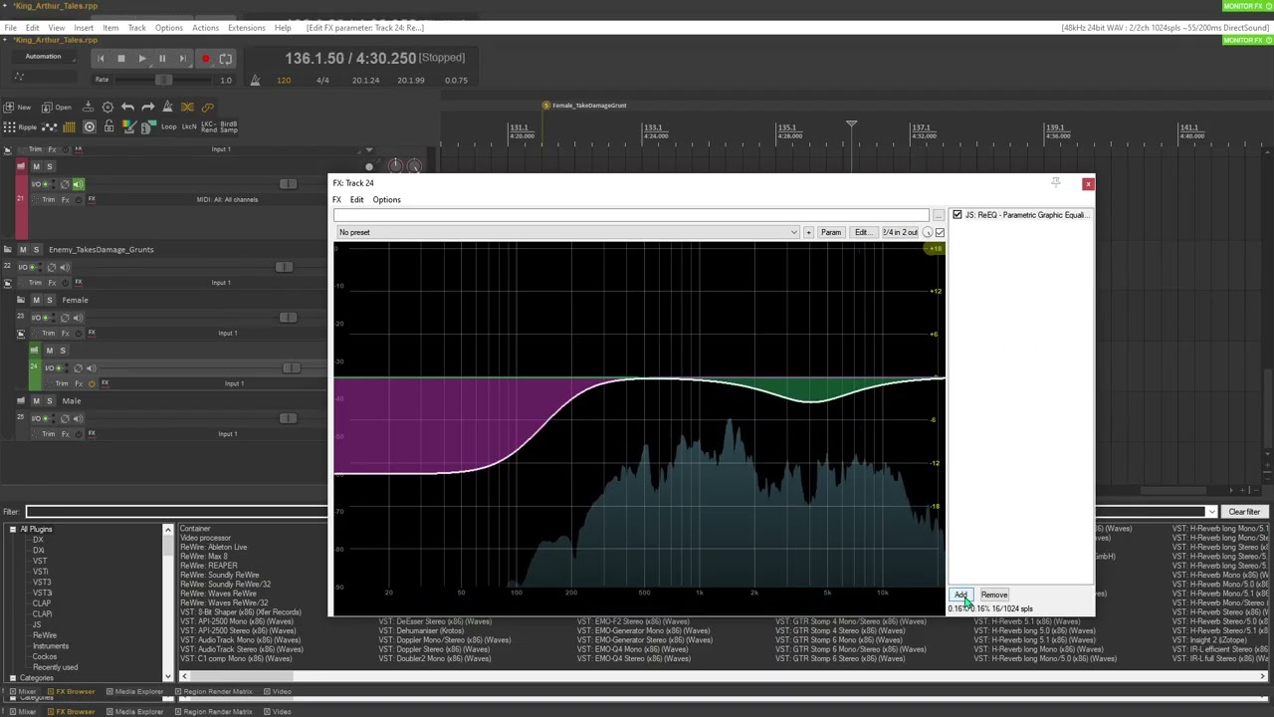Screen dimensions: 1274x717
Task: Toggle record monitoring speaker on track 21
Action: coord(78,184)
